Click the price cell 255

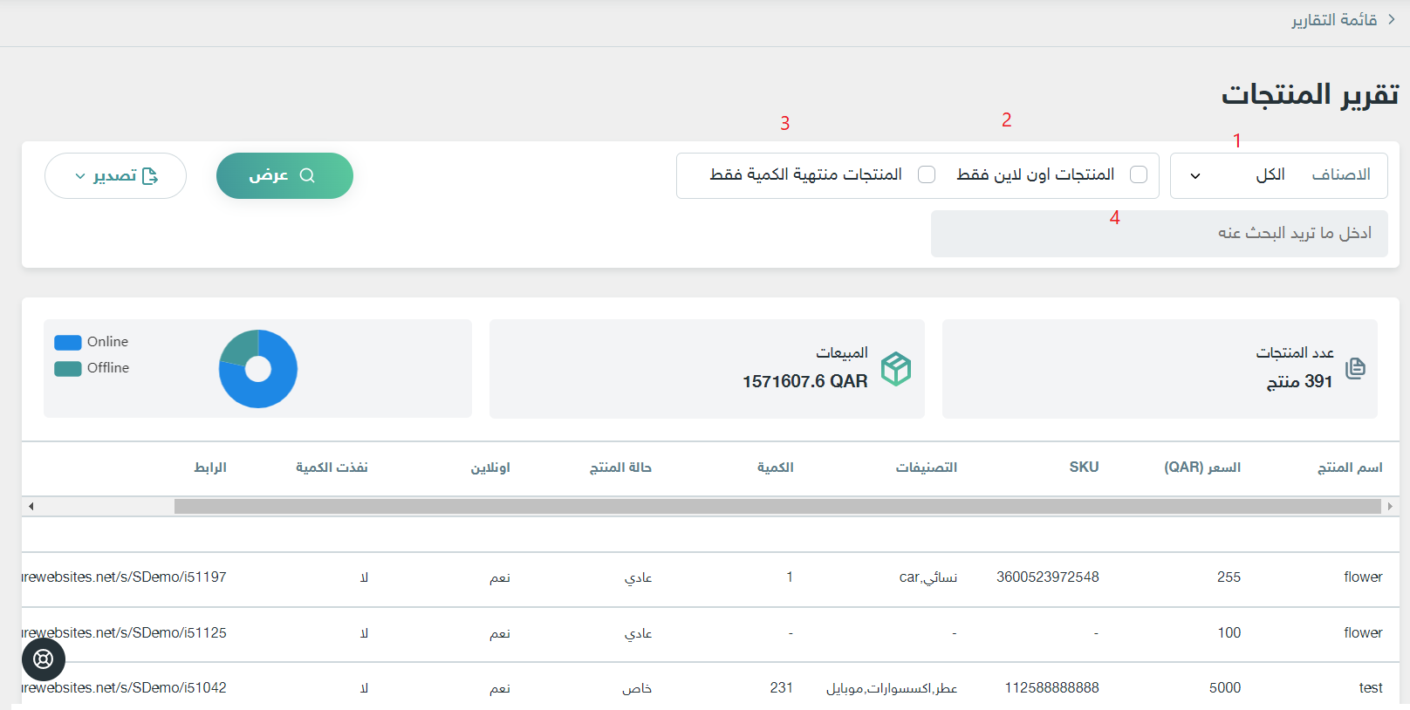click(x=1229, y=577)
